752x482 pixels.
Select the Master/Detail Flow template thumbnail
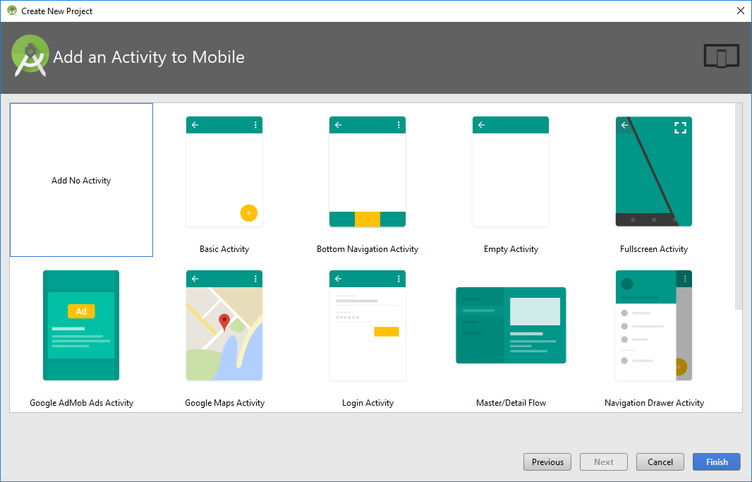[x=511, y=325]
